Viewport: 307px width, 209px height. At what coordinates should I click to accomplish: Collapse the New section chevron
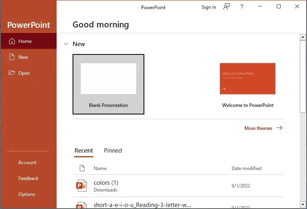(x=66, y=44)
